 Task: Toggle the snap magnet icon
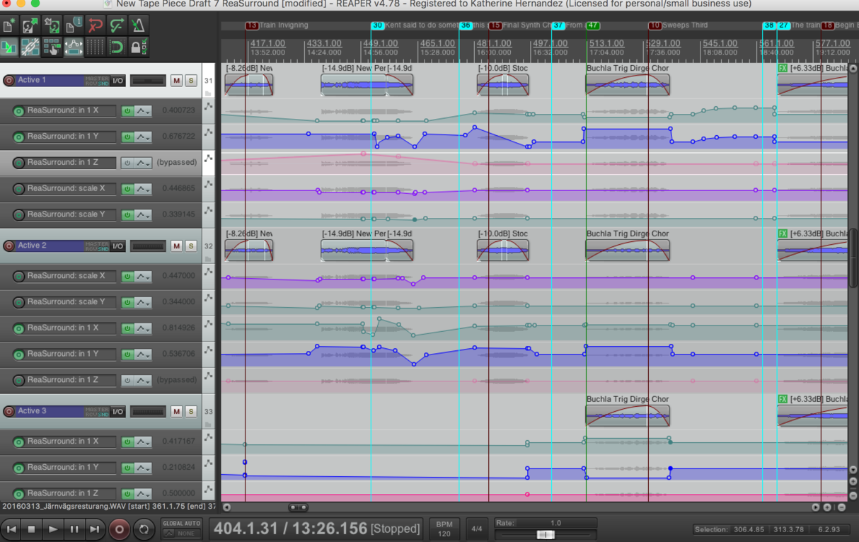pyautogui.click(x=117, y=47)
